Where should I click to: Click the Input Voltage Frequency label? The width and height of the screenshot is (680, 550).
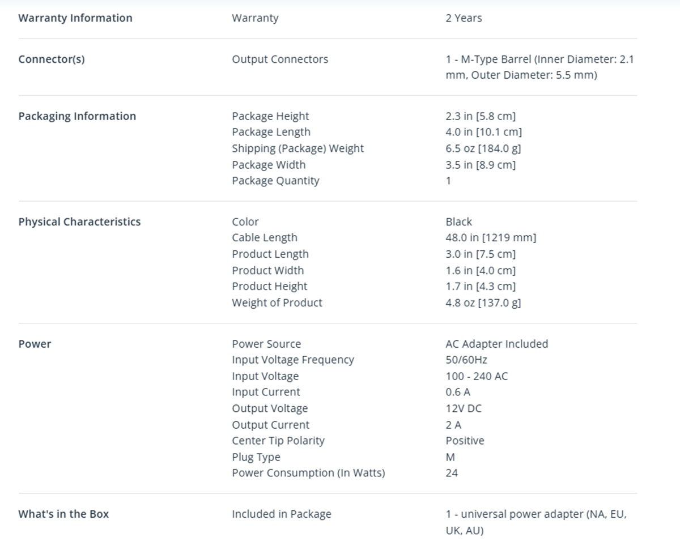click(293, 360)
